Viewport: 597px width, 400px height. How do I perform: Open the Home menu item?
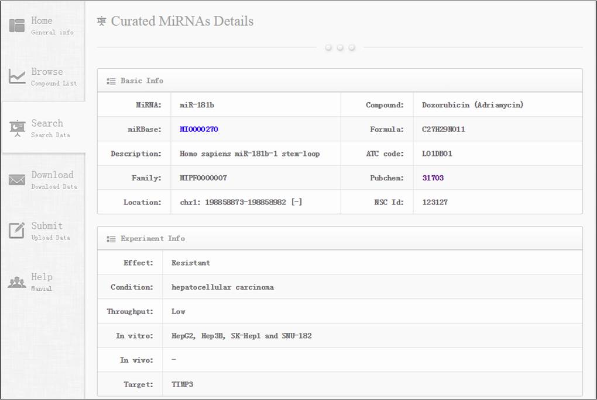tap(42, 20)
